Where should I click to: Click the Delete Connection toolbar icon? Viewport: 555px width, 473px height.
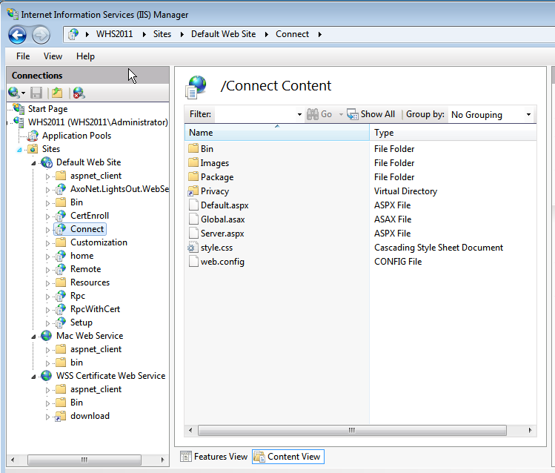(78, 93)
